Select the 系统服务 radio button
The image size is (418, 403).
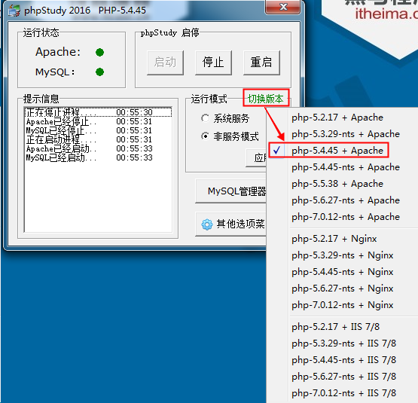coord(206,118)
